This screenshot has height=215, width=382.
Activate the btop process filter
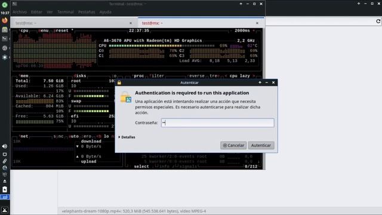(x=156, y=76)
